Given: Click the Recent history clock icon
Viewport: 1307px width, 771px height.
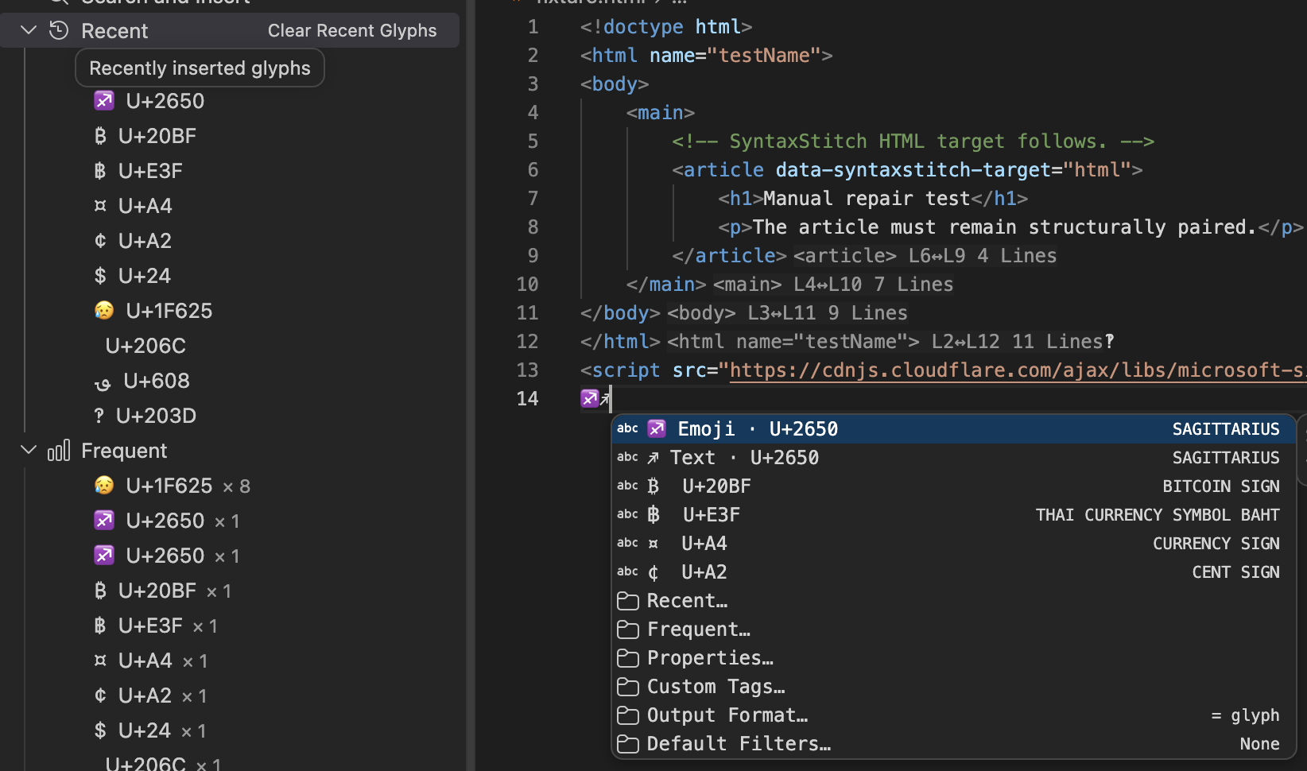Looking at the screenshot, I should pos(59,30).
